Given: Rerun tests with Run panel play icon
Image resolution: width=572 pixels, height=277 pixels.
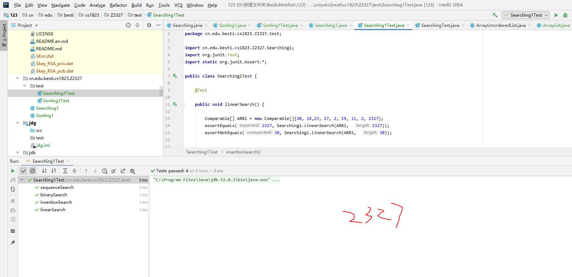Looking at the screenshot, I should tap(13, 171).
